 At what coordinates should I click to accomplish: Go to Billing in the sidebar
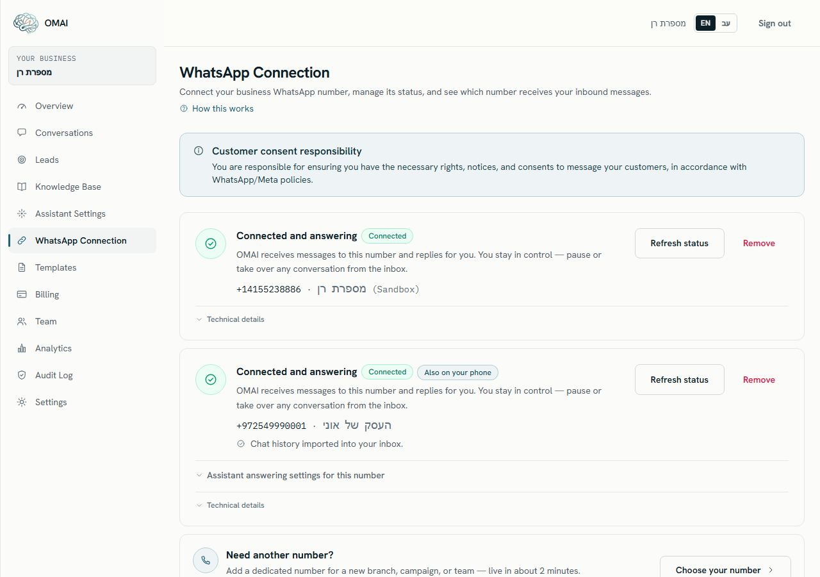[x=82, y=295]
